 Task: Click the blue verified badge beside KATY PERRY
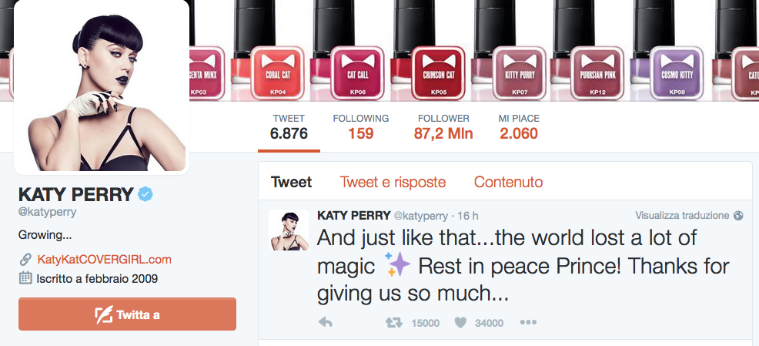145,194
